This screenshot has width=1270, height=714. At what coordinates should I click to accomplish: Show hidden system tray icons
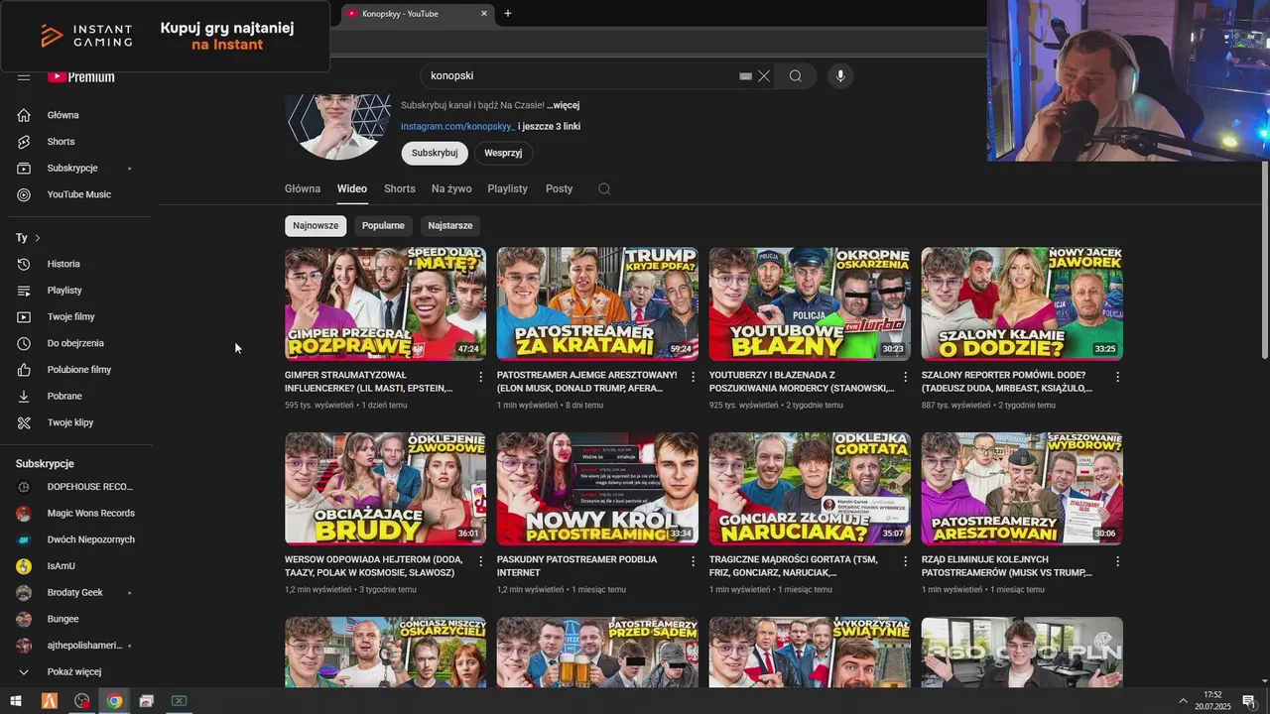(1183, 701)
